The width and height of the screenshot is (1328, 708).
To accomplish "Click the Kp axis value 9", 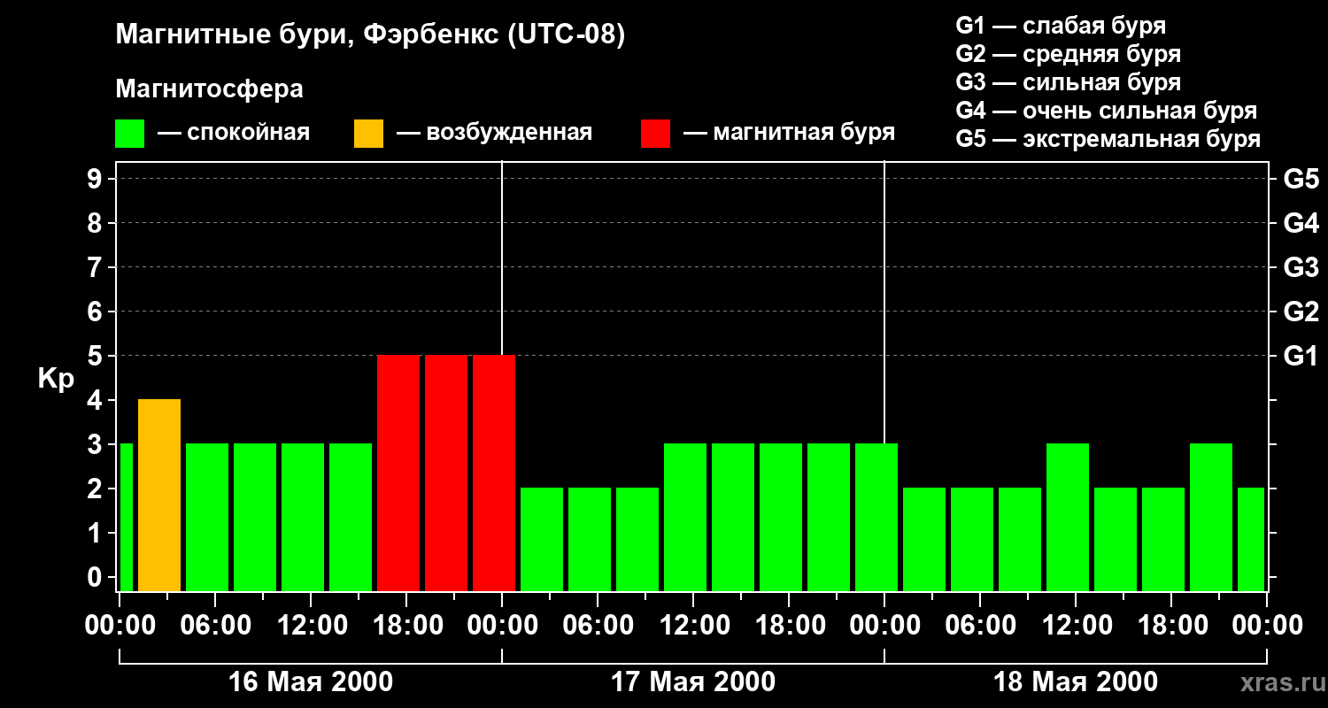I will 97,179.
